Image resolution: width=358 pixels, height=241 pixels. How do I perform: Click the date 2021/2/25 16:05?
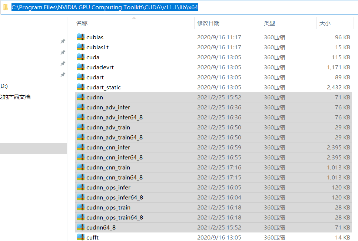click(219, 188)
